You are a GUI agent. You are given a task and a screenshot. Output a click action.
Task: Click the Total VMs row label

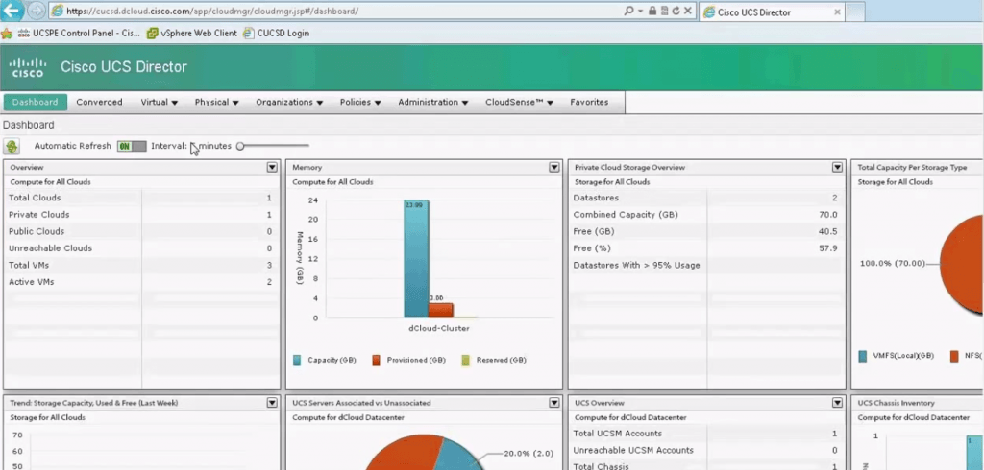[29, 266]
